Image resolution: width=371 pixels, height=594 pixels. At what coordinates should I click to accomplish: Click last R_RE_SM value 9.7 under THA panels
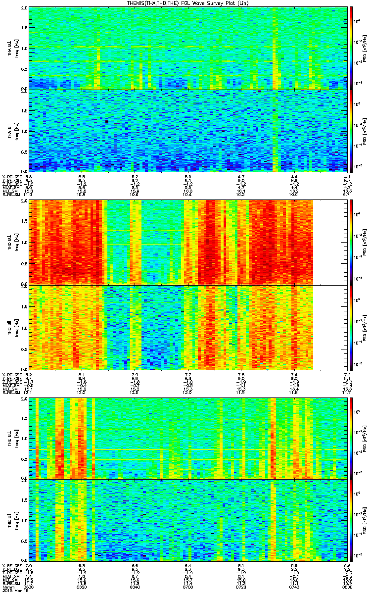coord(346,195)
